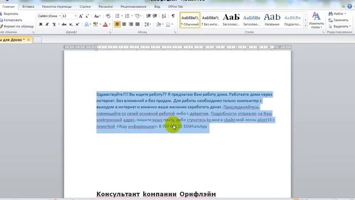
Task: Close the для Досок document tab
Action: [x=28, y=40]
